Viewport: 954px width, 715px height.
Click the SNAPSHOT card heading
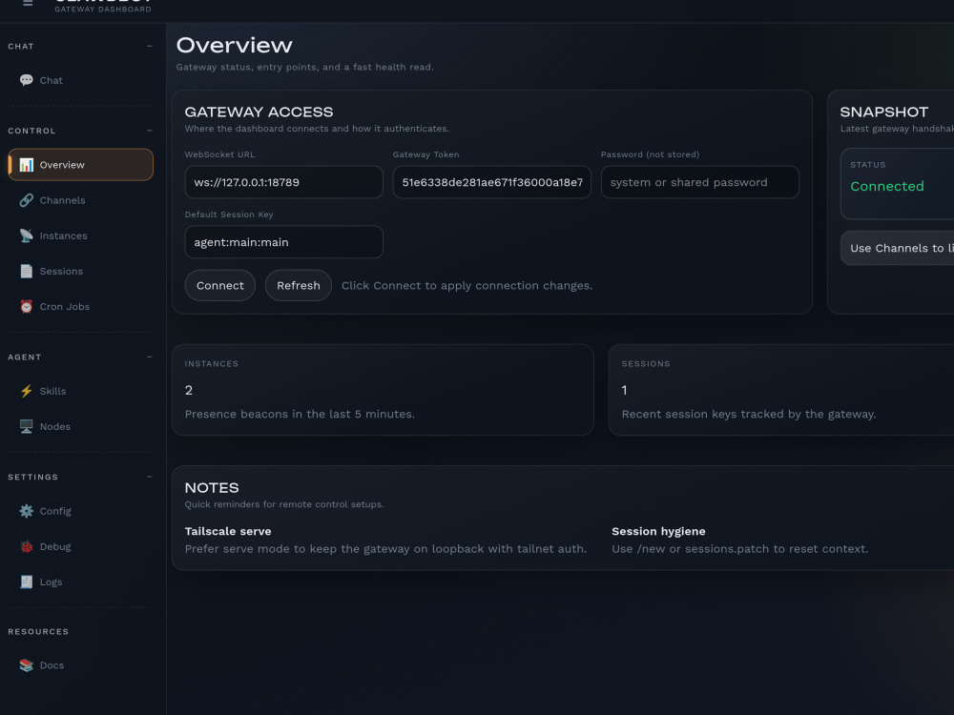point(884,112)
